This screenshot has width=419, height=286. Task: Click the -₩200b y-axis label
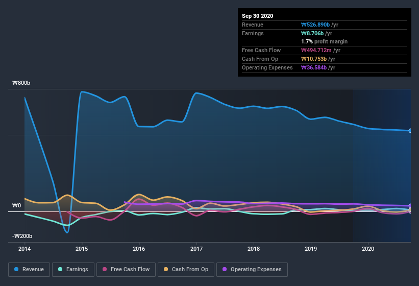click(x=22, y=236)
